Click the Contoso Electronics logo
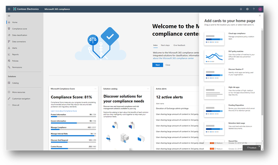This screenshot has height=165, width=278. click(x=26, y=9)
